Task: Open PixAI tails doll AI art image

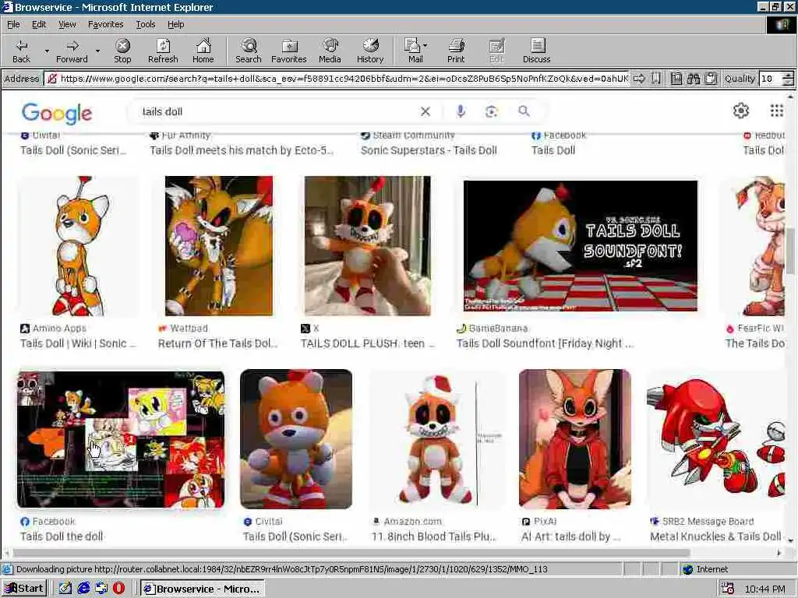Action: click(575, 439)
